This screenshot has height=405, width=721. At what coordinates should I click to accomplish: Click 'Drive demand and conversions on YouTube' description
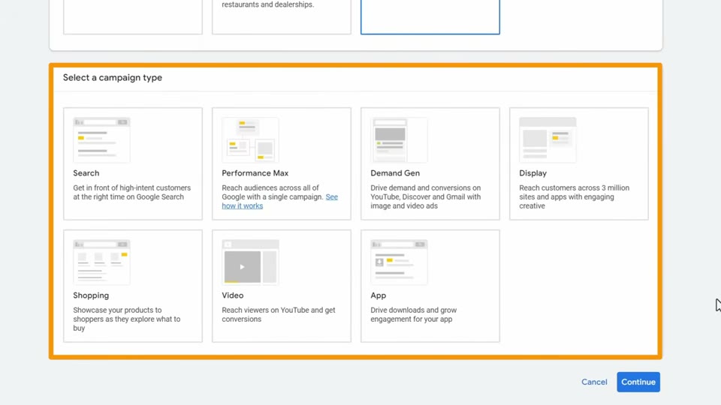[426, 196]
